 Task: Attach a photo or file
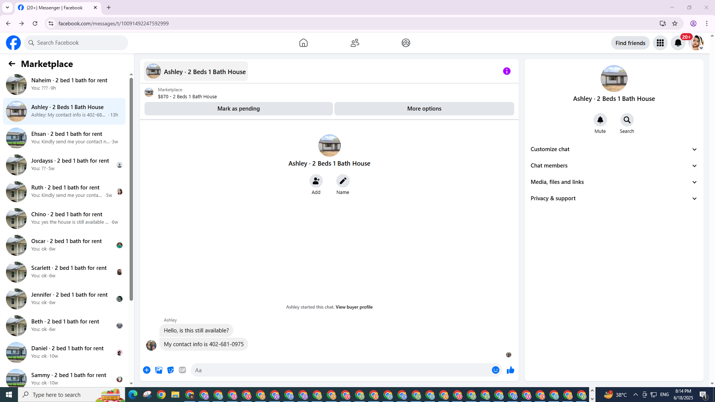tap(159, 370)
